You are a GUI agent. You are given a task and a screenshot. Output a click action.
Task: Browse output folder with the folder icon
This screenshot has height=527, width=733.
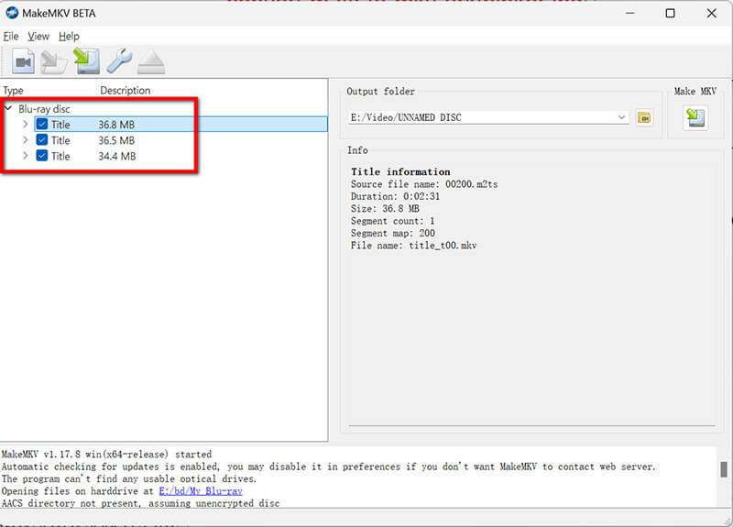645,118
